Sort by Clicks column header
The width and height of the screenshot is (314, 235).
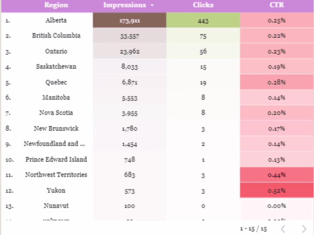pyautogui.click(x=203, y=5)
